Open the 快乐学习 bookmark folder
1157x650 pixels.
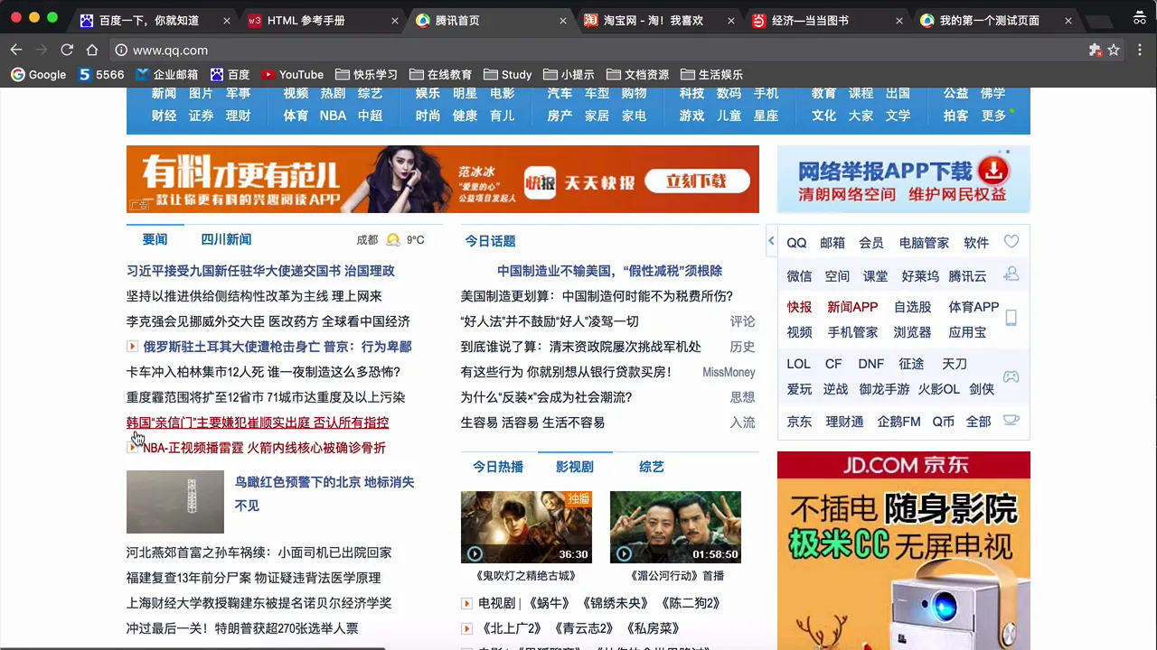pyautogui.click(x=366, y=75)
